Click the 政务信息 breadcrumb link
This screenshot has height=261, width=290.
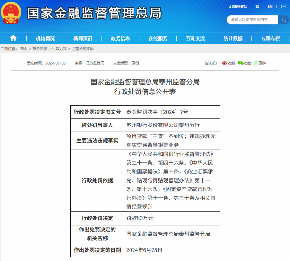pyautogui.click(x=40, y=48)
